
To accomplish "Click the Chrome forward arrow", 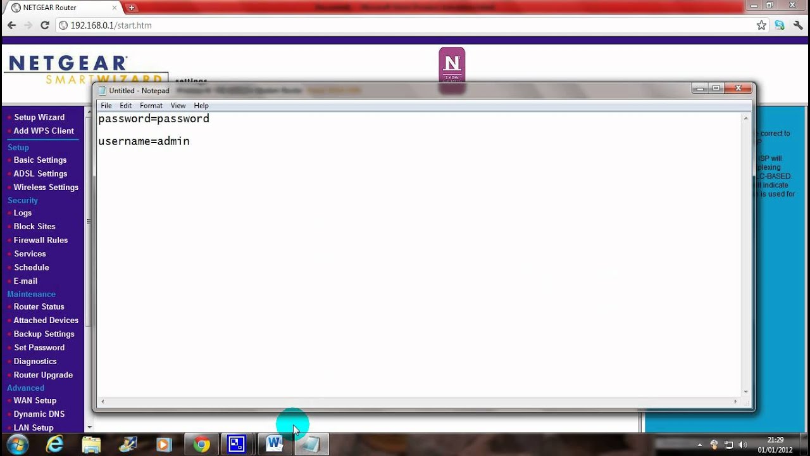I will pyautogui.click(x=28, y=25).
